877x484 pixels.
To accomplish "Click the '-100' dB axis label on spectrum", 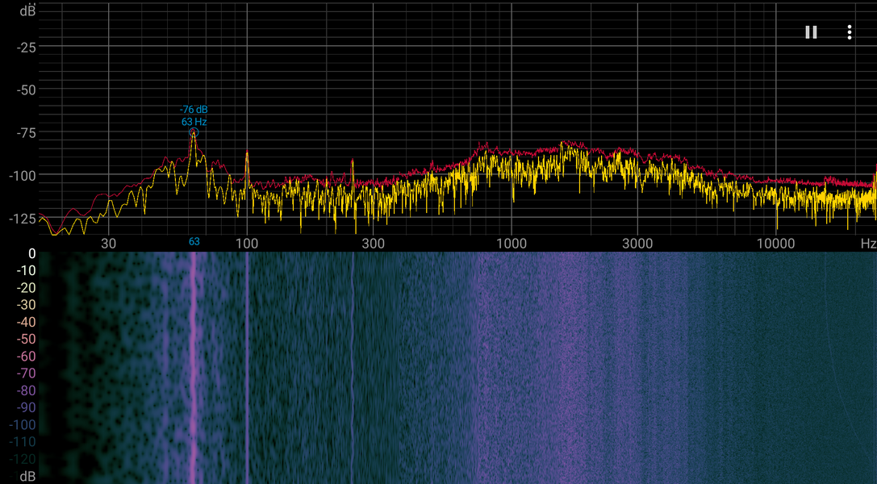I will [23, 176].
